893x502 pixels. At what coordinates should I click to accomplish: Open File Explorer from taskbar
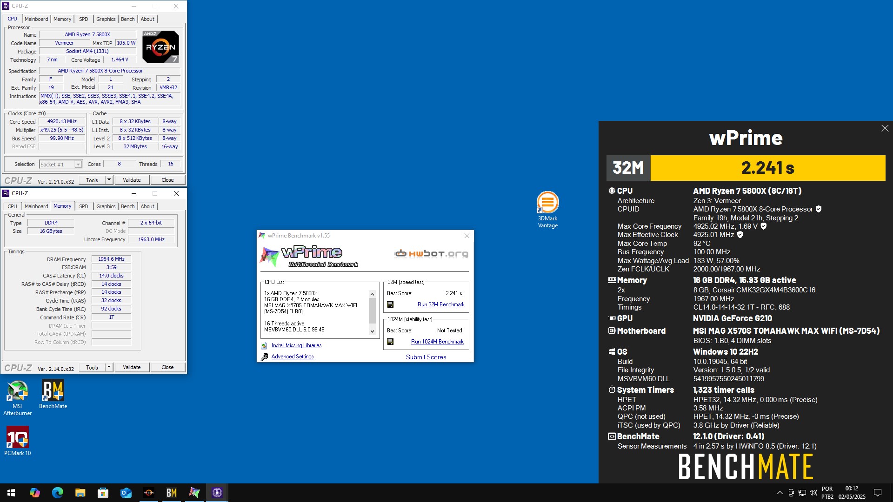tap(80, 493)
